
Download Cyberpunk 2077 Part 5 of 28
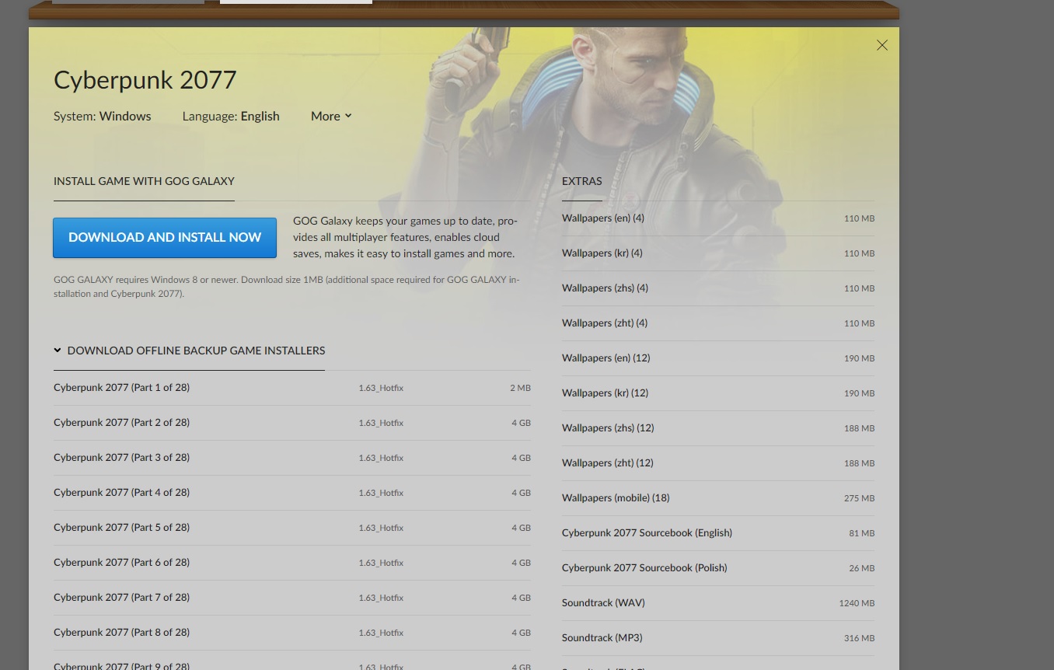[x=292, y=528]
